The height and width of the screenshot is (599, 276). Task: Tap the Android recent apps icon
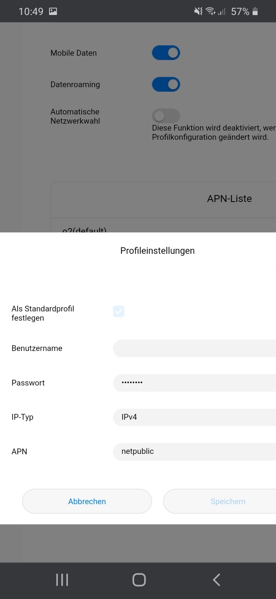click(x=62, y=579)
